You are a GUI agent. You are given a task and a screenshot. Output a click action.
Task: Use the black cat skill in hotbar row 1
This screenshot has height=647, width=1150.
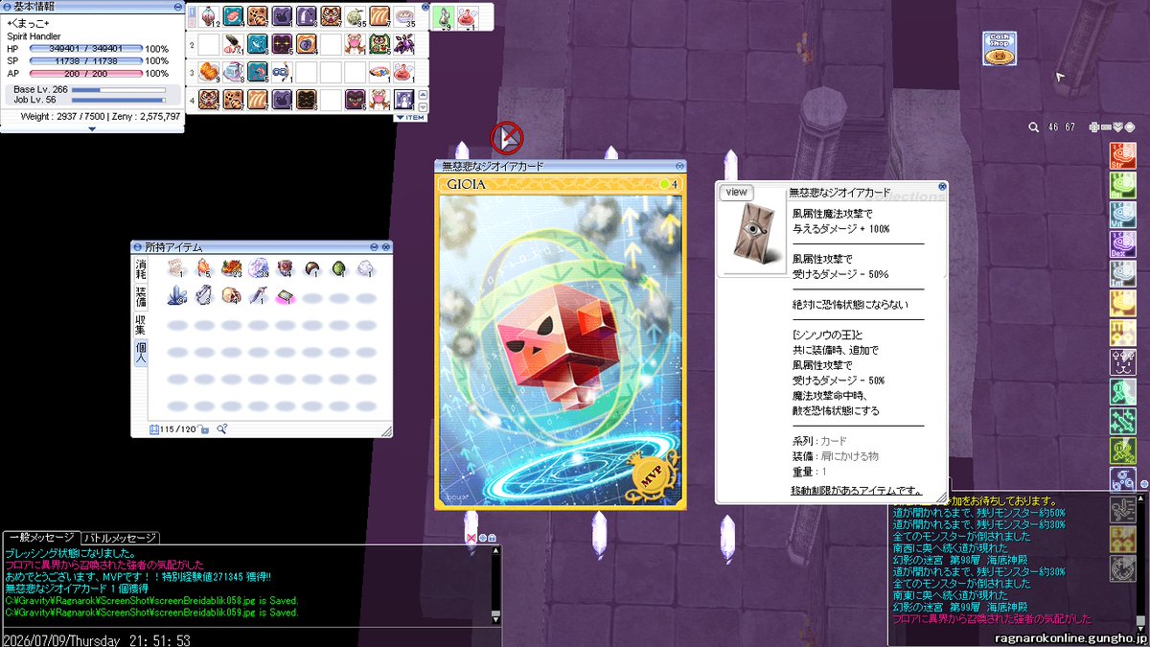pos(282,16)
